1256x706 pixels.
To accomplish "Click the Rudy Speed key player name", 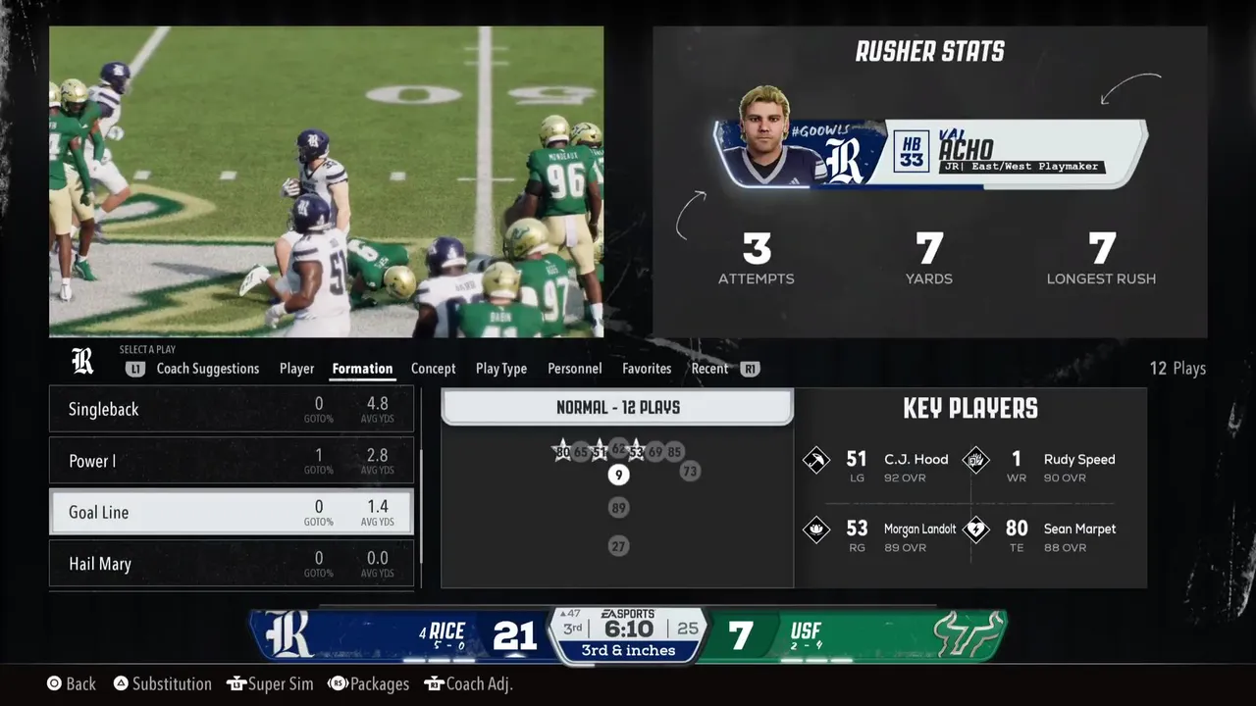I will [x=1079, y=459].
